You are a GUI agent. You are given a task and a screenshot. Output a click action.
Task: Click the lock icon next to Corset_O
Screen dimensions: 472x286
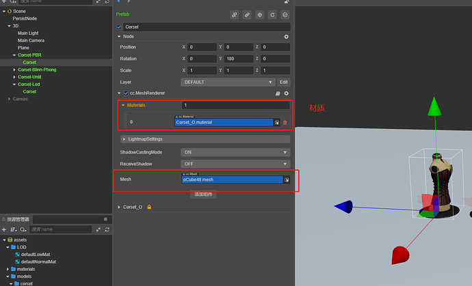149,207
